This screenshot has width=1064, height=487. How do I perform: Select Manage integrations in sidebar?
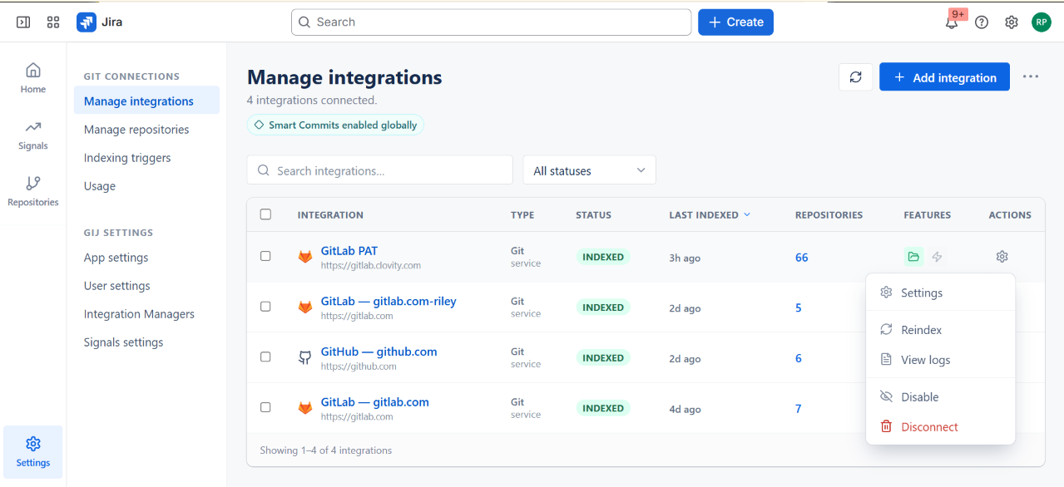146,101
